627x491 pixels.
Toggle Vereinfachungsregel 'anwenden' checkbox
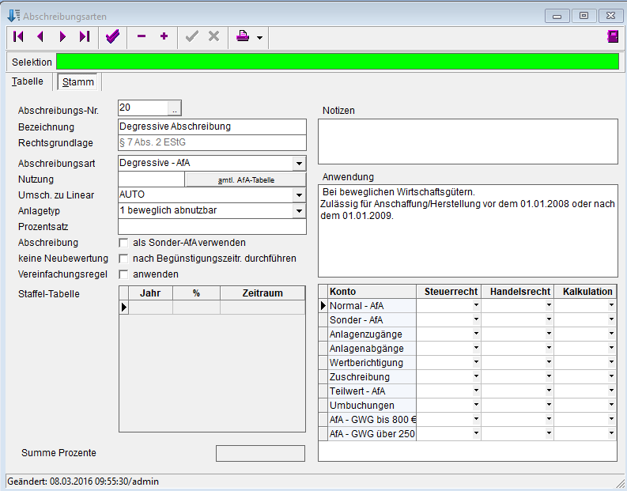[123, 274]
